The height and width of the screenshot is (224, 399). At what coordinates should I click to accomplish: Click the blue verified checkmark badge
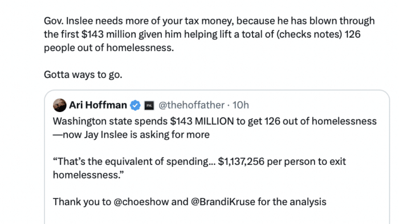pyautogui.click(x=135, y=105)
